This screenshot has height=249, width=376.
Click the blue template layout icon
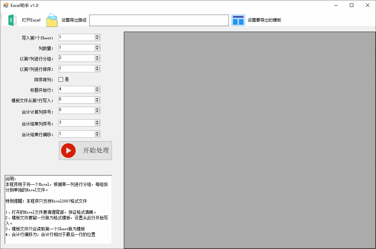point(238,20)
